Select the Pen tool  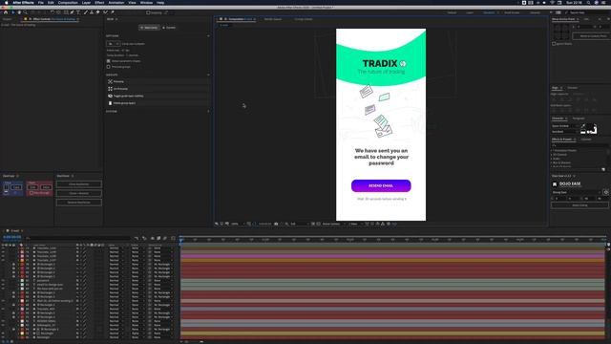pyautogui.click(x=73, y=12)
